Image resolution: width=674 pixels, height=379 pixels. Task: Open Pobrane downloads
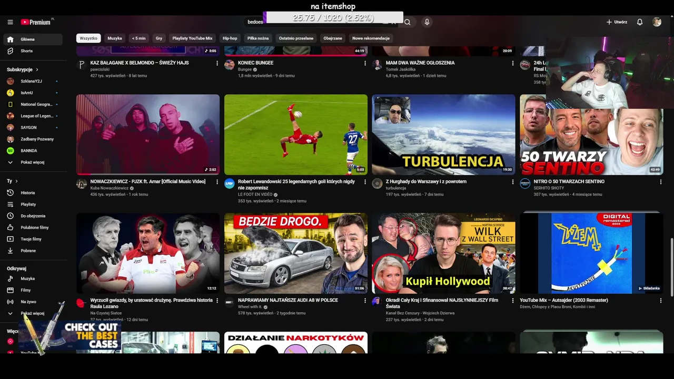(x=33, y=251)
